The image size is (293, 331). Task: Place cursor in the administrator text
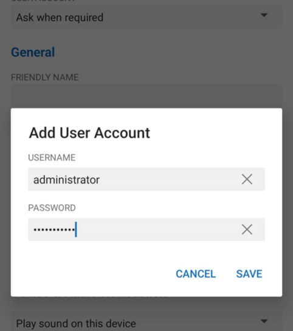pyautogui.click(x=66, y=180)
